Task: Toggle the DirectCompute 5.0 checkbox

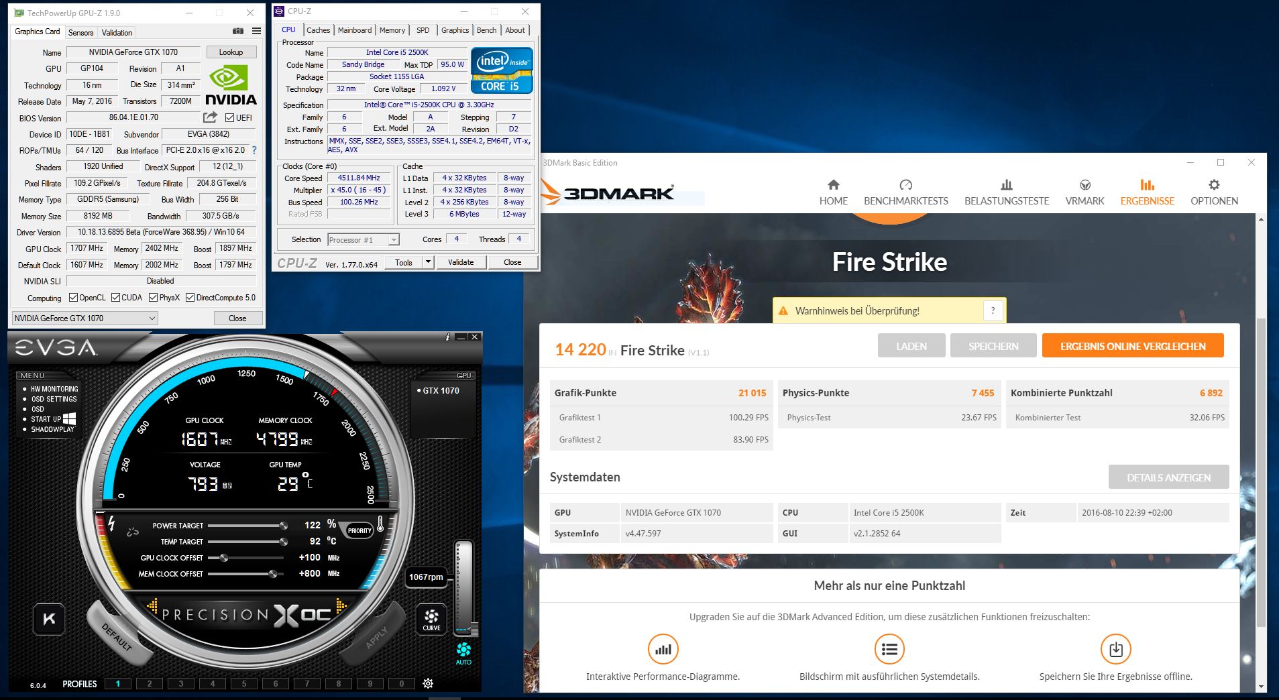Action: click(x=190, y=298)
